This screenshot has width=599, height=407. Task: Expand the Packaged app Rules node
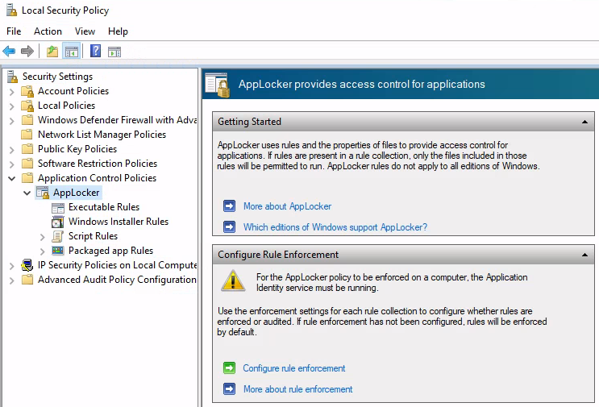pyautogui.click(x=43, y=251)
